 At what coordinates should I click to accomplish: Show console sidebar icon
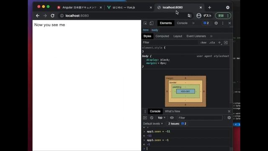point(145,118)
